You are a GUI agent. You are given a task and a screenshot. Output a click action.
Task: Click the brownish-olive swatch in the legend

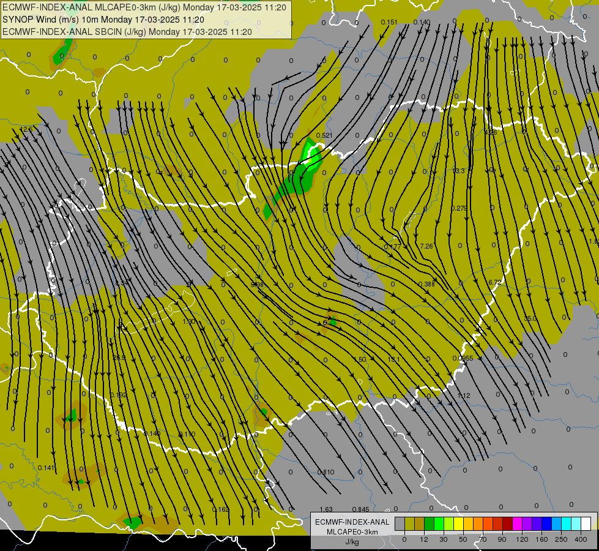click(420, 523)
